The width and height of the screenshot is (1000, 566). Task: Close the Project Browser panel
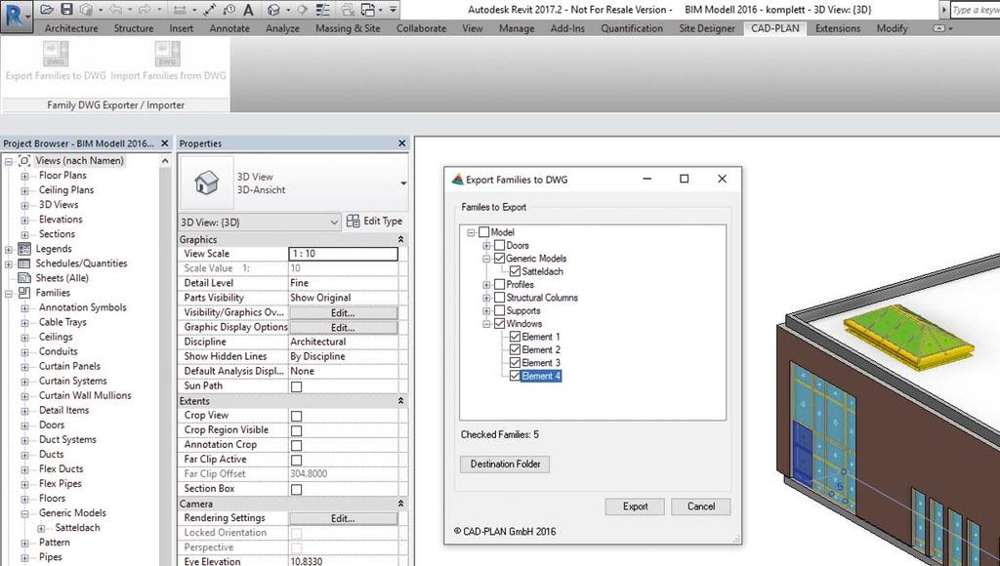[x=164, y=143]
